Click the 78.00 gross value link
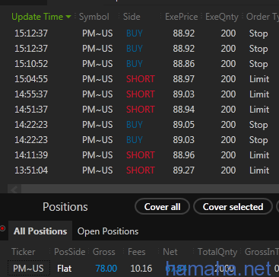The height and width of the screenshot is (277, 279). tap(106, 268)
